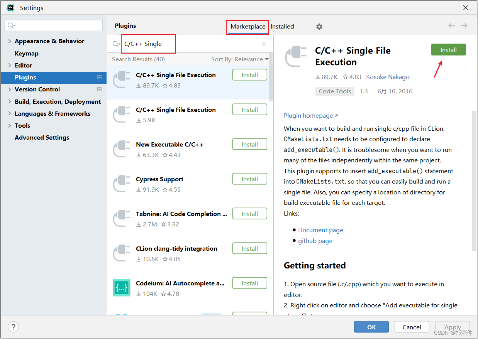Expand the Appearance & Behavior section
This screenshot has height=339, width=478.
click(x=10, y=41)
